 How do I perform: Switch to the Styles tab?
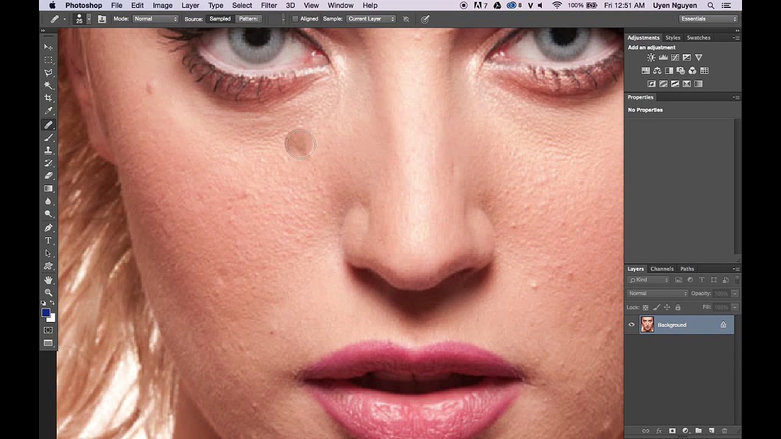[x=673, y=38]
